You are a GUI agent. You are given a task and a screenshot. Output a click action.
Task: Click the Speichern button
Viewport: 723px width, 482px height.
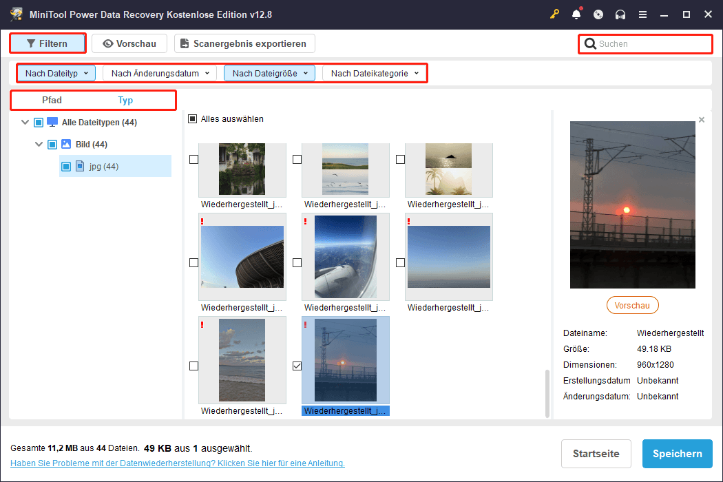point(677,454)
